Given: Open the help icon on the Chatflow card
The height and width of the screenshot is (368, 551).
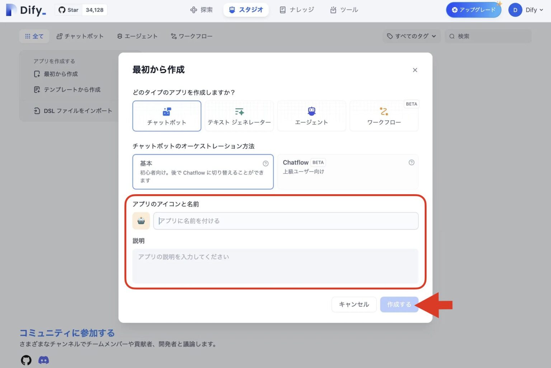Looking at the screenshot, I should pos(411,162).
